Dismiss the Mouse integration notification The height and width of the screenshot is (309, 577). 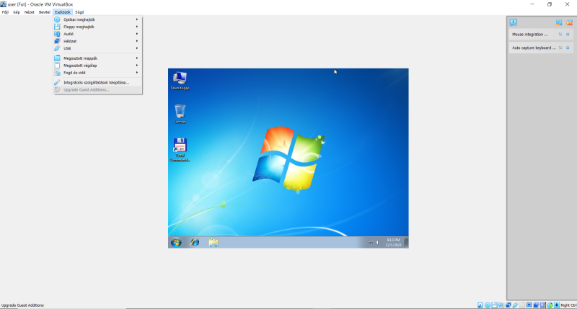point(568,34)
